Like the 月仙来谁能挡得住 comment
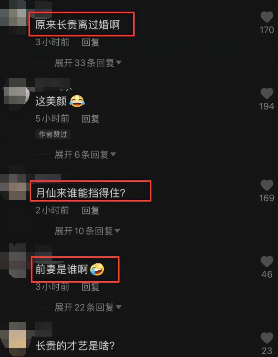 tap(267, 185)
